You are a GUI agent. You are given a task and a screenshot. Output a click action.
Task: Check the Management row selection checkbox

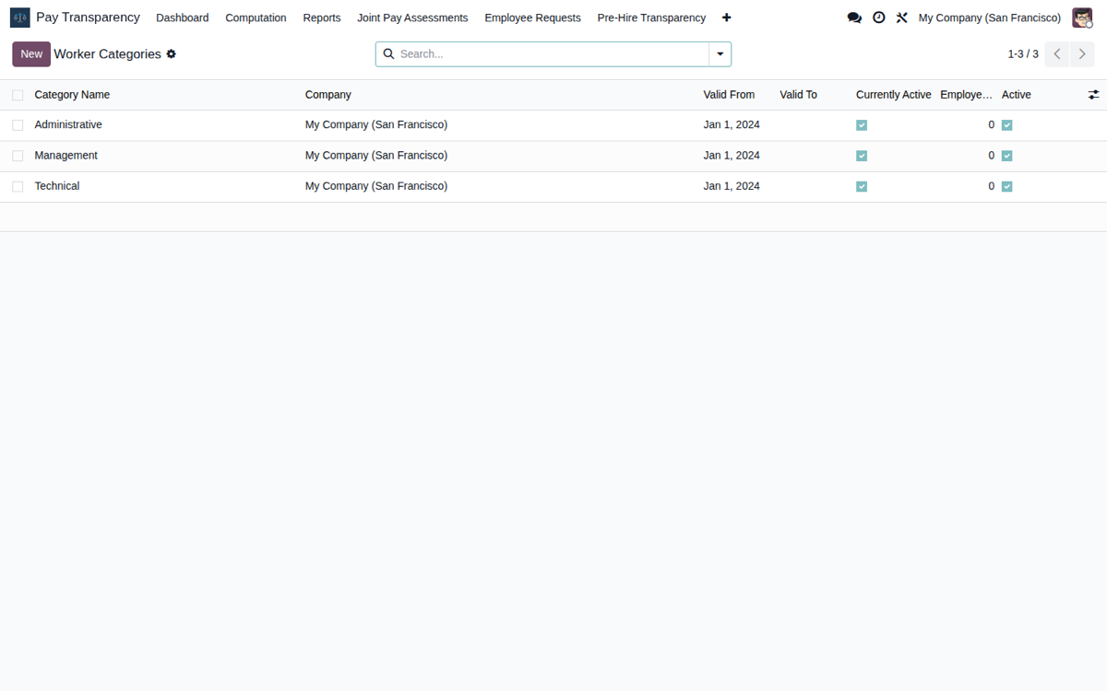coord(18,156)
